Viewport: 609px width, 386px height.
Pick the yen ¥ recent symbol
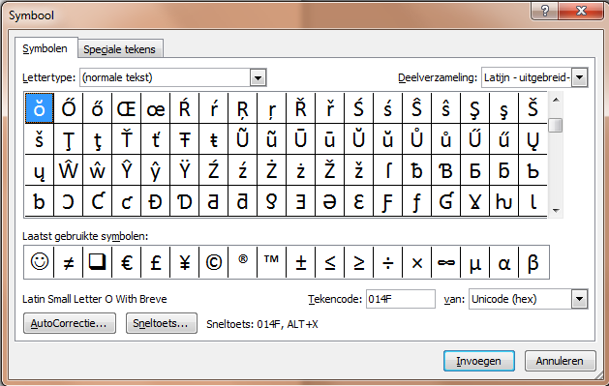pyautogui.click(x=185, y=262)
